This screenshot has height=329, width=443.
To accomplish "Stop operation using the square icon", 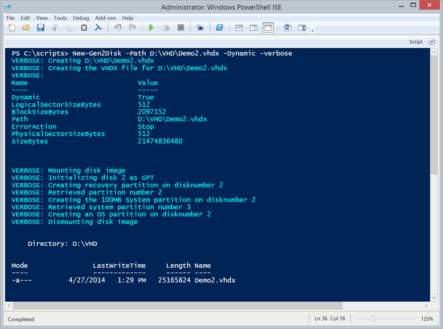I will [181, 27].
